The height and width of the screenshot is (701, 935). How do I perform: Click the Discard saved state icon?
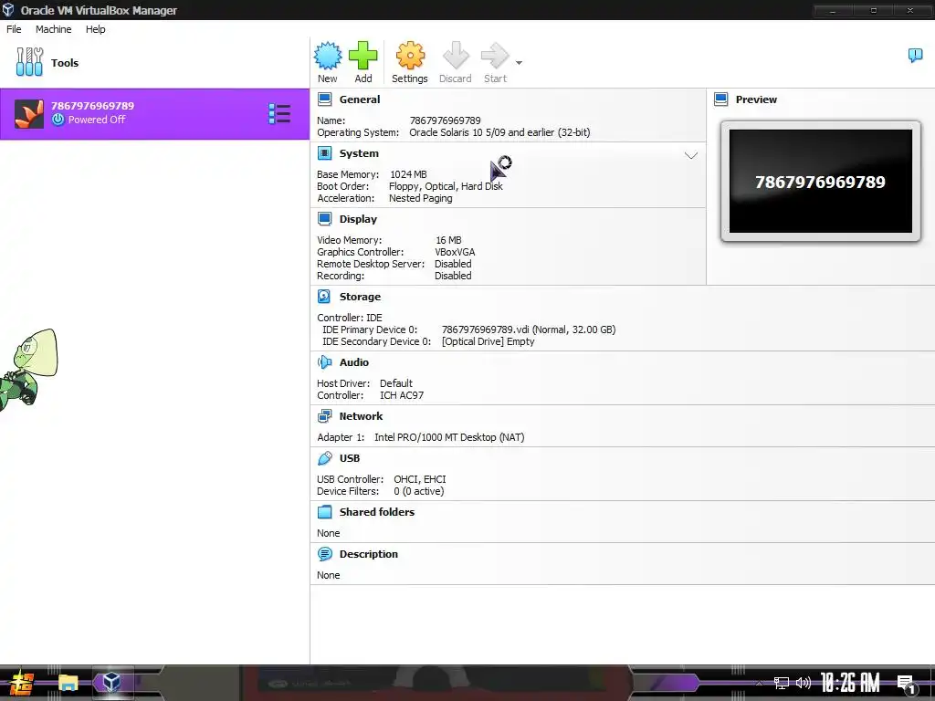click(x=456, y=56)
